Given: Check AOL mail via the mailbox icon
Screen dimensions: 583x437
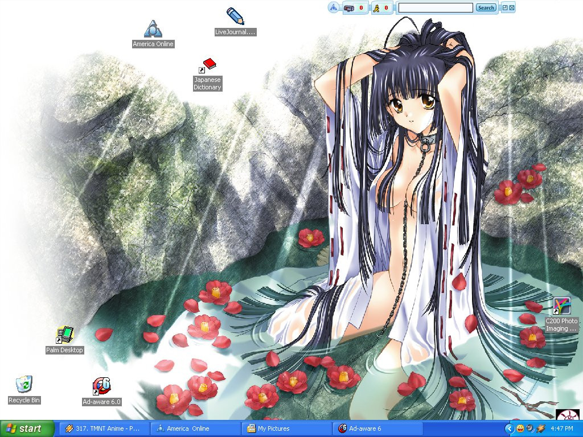Looking at the screenshot, I should [349, 8].
